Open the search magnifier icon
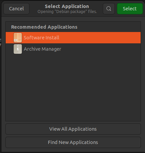145x153 pixels. pyautogui.click(x=109, y=9)
